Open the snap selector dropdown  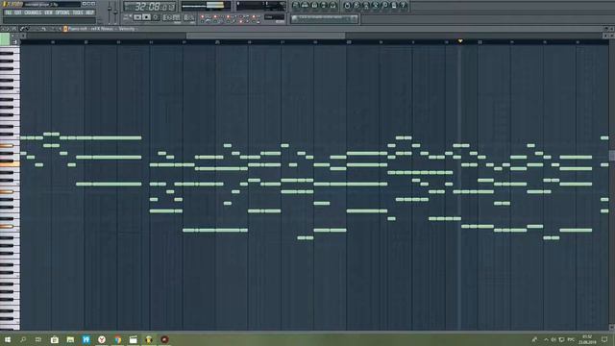[x=274, y=17]
